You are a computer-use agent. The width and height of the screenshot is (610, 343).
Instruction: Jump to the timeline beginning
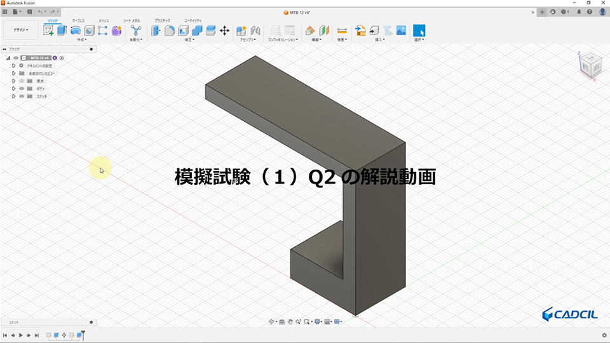click(x=4, y=335)
